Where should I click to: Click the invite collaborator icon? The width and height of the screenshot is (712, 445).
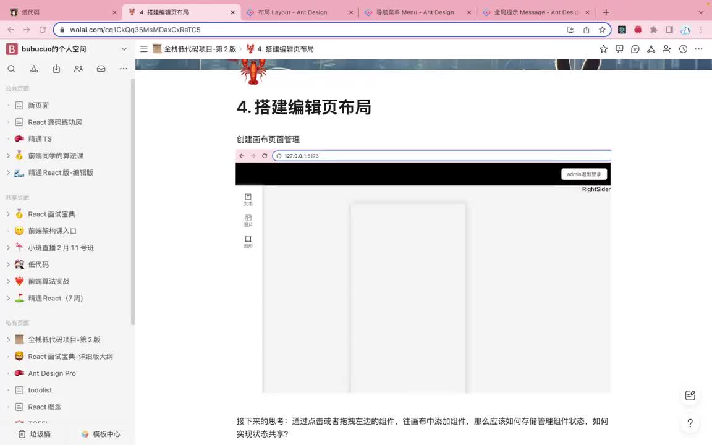[x=667, y=49]
